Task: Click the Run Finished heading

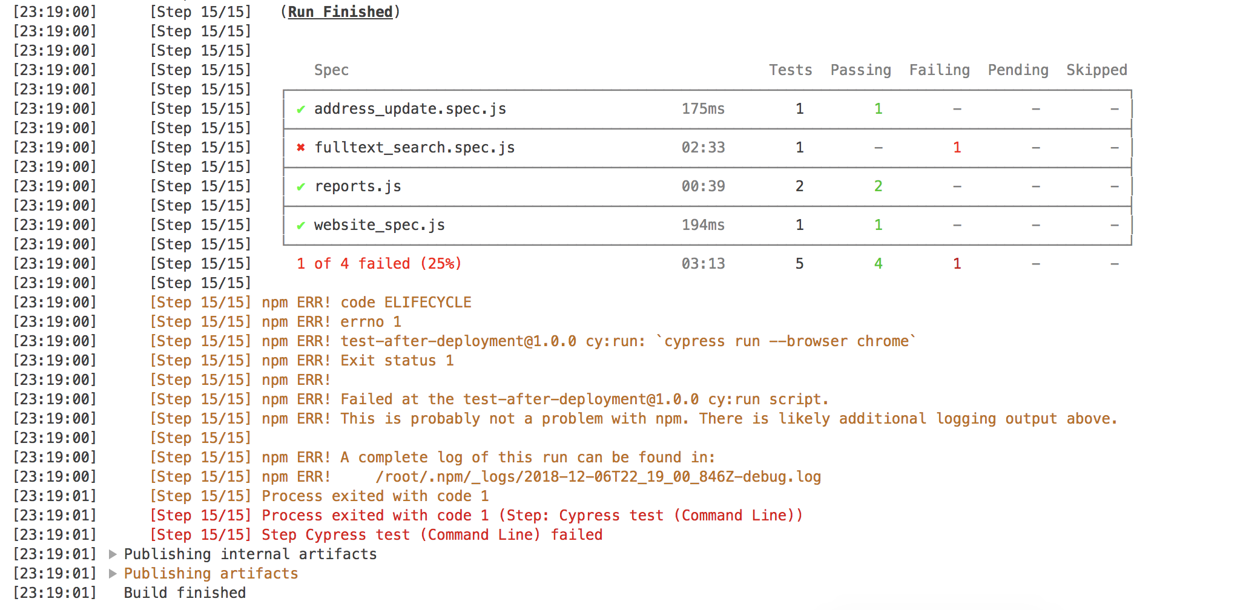Action: (x=340, y=11)
